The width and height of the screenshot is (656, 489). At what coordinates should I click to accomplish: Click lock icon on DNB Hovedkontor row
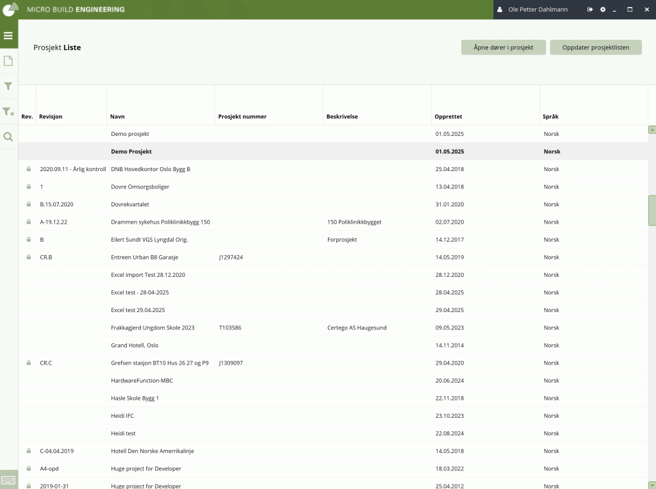pyautogui.click(x=28, y=169)
